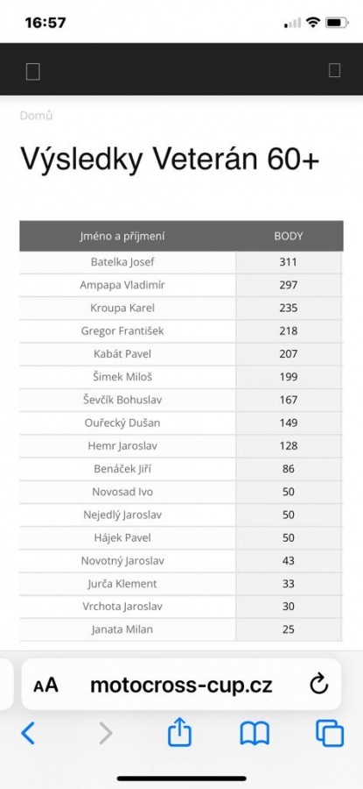This screenshot has height=789, width=363.
Task: Select the Ampapa Vladimír row
Action: (x=181, y=285)
